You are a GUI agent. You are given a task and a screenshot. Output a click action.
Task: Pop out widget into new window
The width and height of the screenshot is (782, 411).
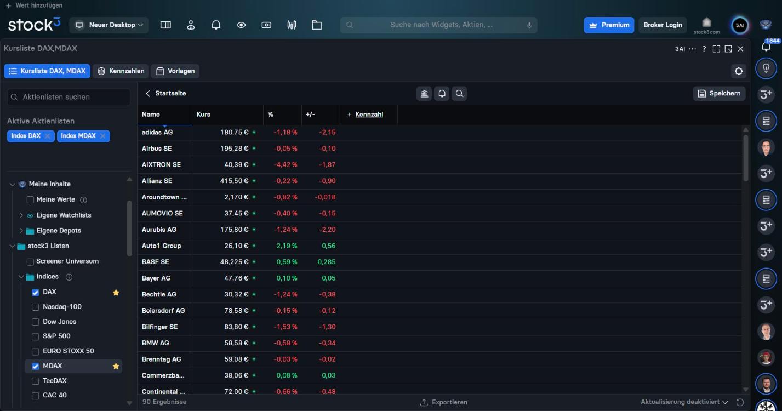pos(728,49)
